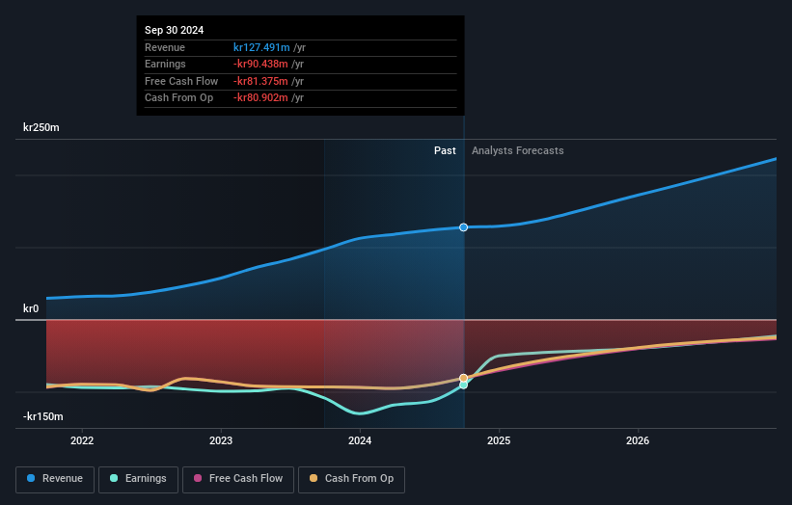The width and height of the screenshot is (792, 505).
Task: Toggle the Free Cash Flow legend button
Action: click(238, 479)
